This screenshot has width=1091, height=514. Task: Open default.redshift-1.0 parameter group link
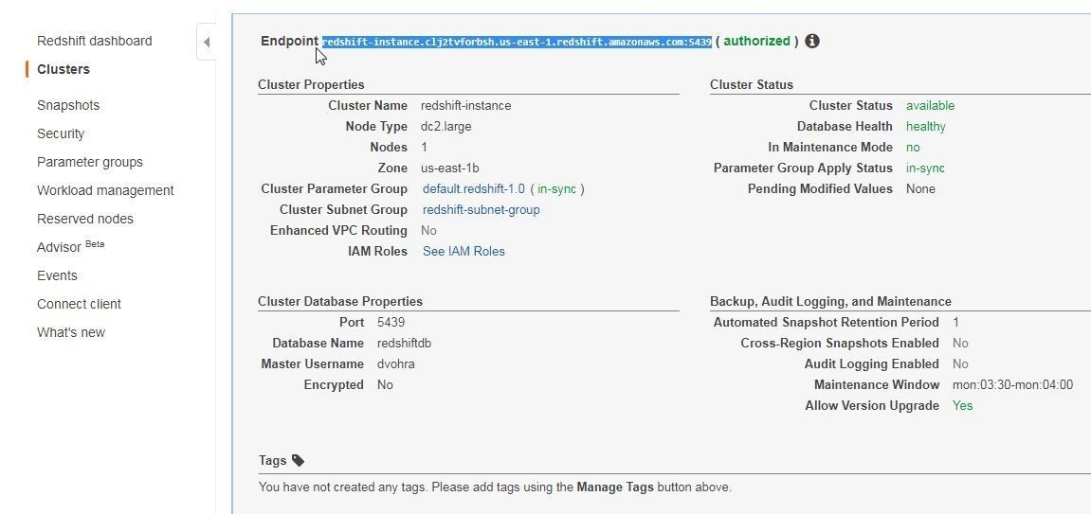coord(474,189)
